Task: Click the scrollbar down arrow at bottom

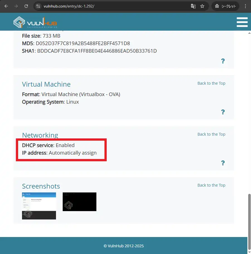Action: (249, 251)
